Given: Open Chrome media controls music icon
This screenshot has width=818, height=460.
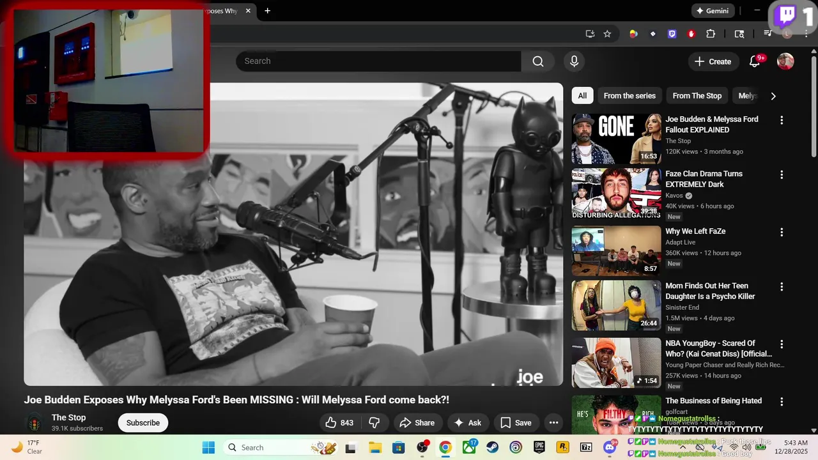Looking at the screenshot, I should coord(768,34).
